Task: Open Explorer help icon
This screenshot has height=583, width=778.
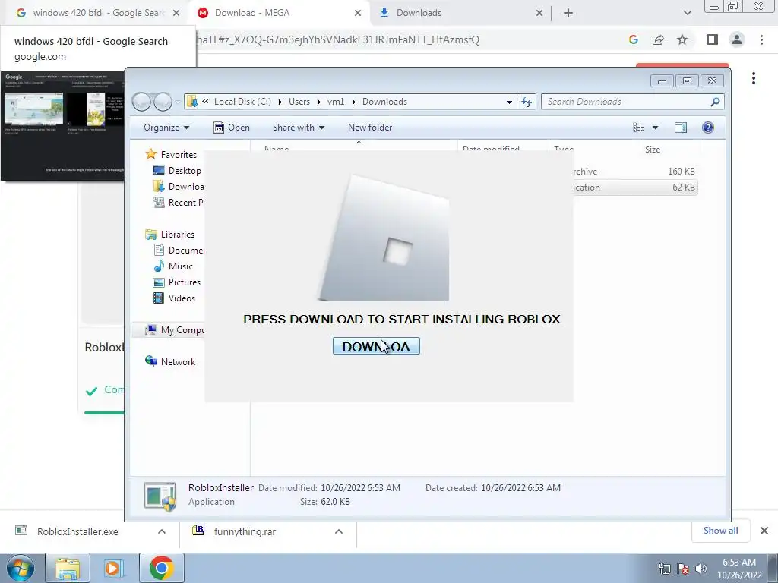Action: coord(708,128)
